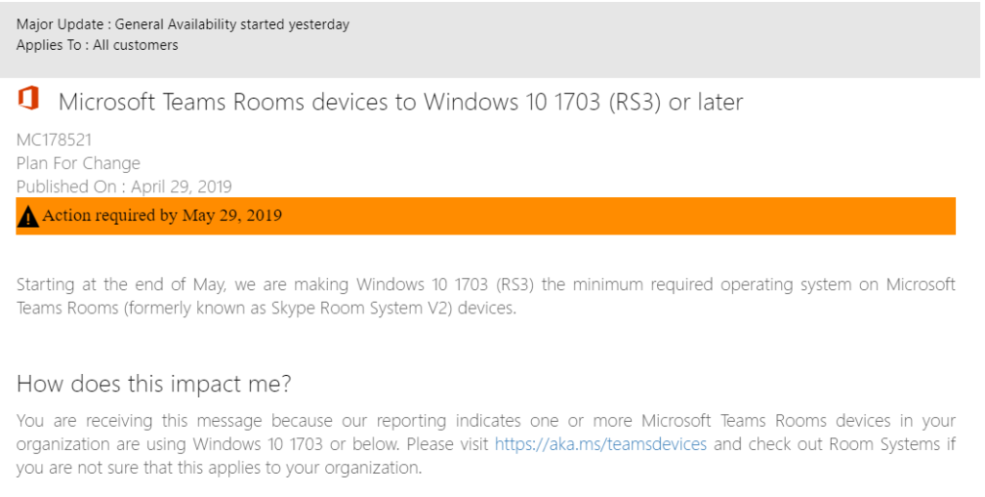Click the 'Applies To : All customers' line
Viewport: 985px width, 497px height.
coord(97,45)
